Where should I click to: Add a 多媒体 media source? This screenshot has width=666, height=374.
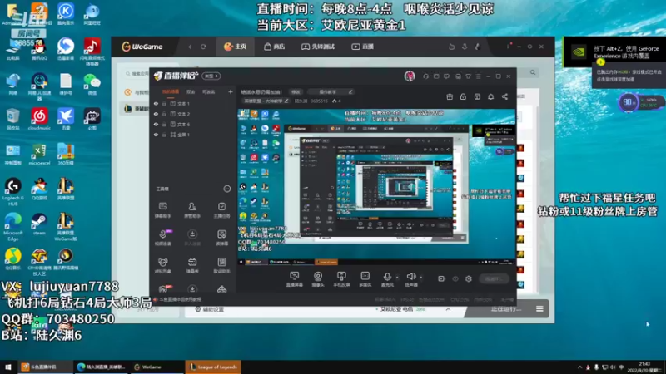pos(365,279)
